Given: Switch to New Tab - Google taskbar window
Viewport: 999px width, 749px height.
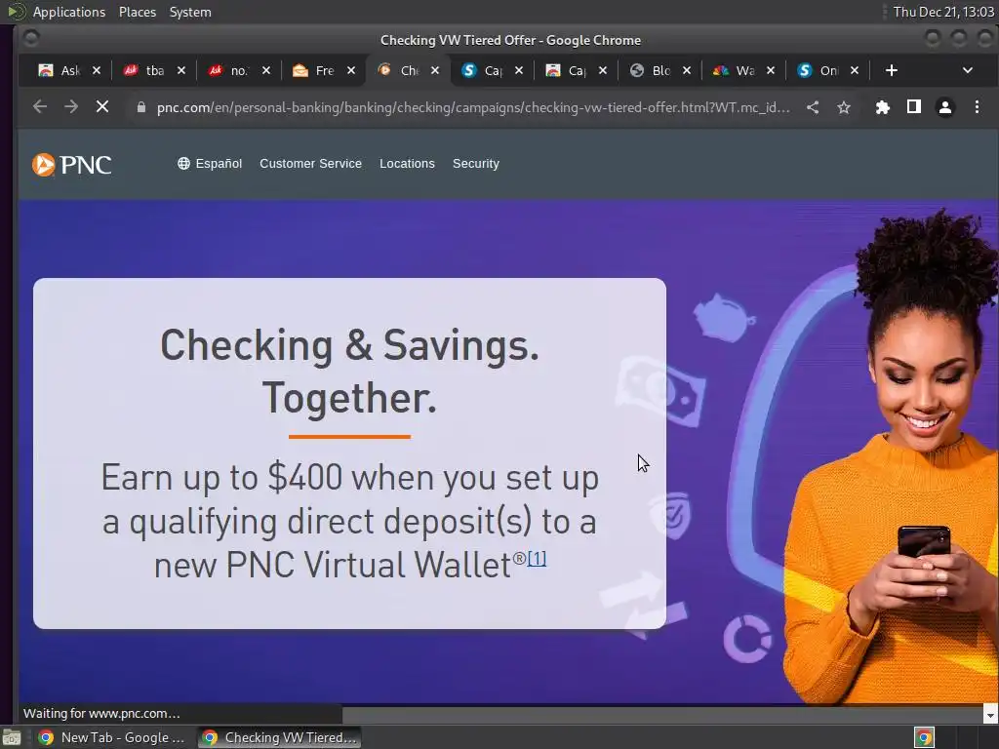Looking at the screenshot, I should 111,737.
